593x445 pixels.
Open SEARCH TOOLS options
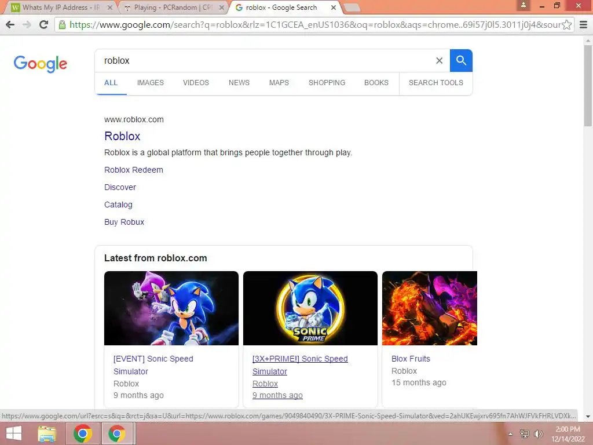tap(435, 83)
